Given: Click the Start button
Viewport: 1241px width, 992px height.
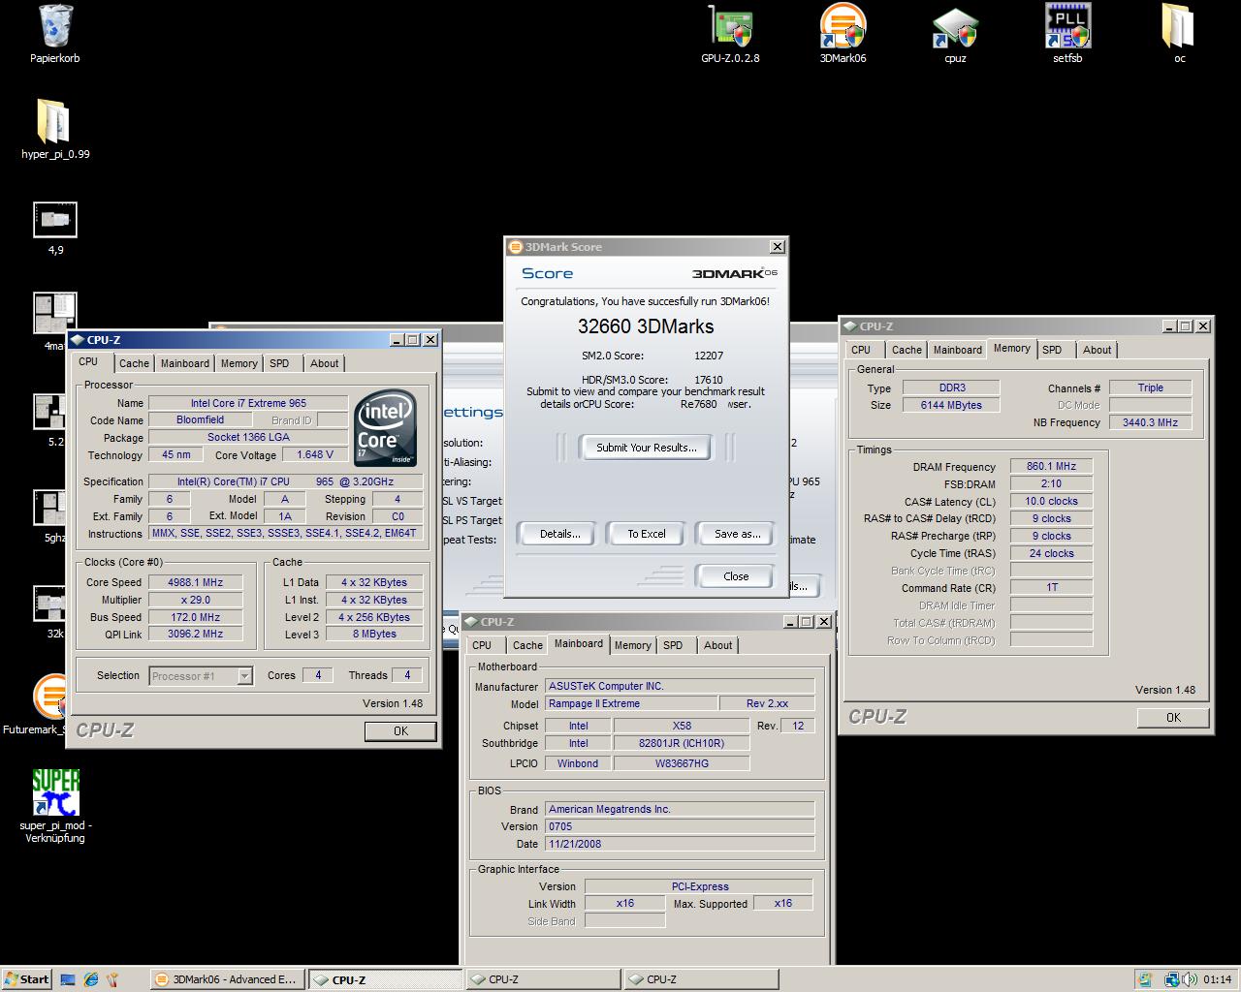Looking at the screenshot, I should [x=26, y=979].
